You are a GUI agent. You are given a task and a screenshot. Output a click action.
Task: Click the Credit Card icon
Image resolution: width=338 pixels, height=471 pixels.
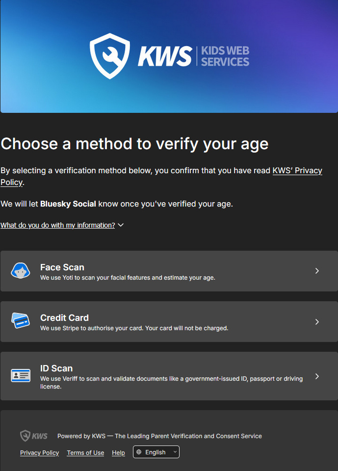21,321
